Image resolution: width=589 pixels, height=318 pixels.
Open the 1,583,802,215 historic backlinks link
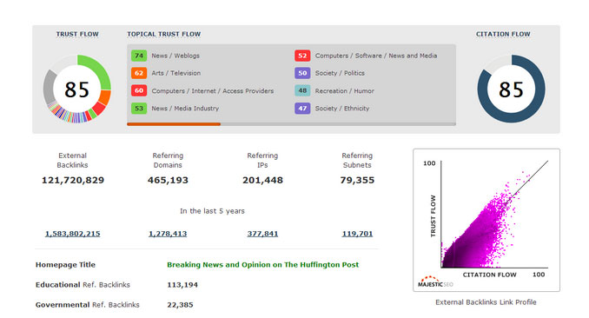pos(72,234)
